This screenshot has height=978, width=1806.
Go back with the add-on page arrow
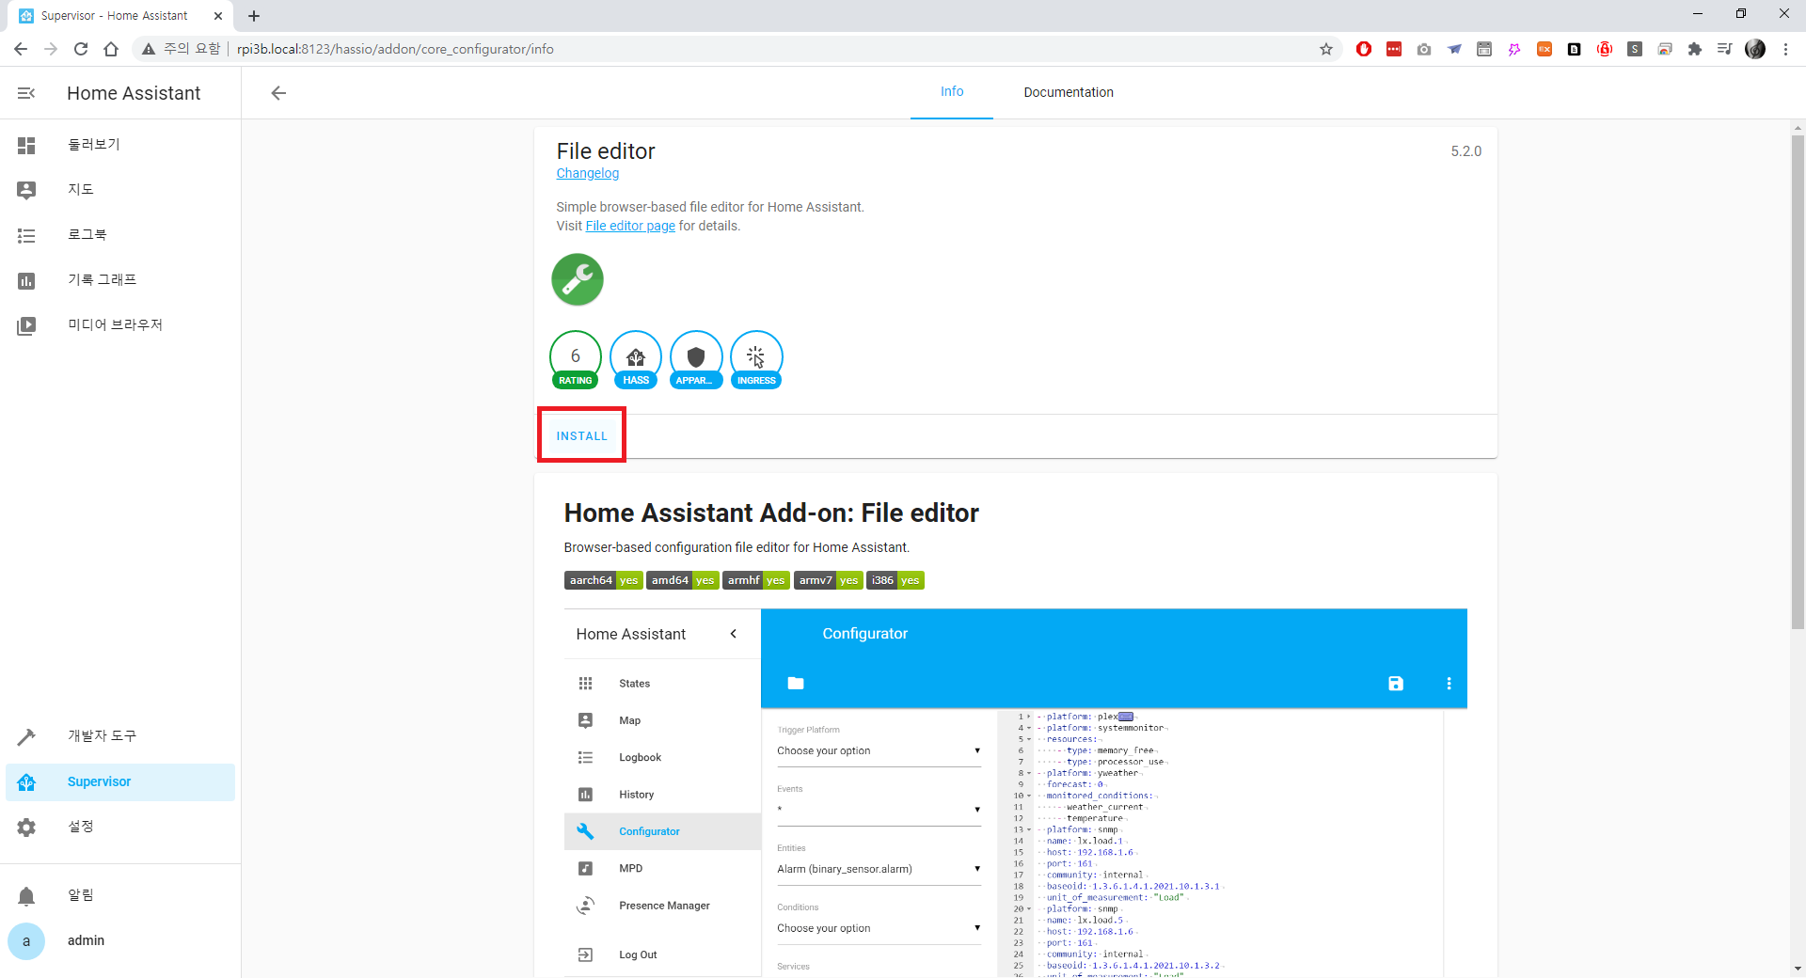click(278, 92)
